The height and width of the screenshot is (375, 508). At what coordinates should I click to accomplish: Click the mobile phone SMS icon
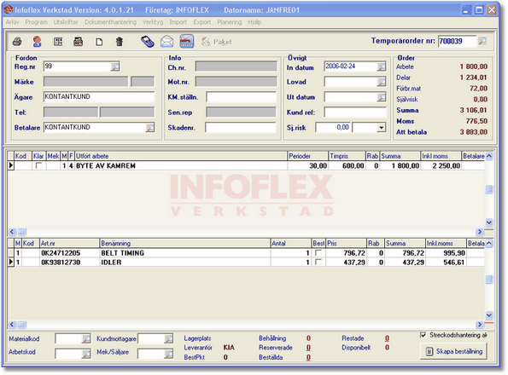148,42
